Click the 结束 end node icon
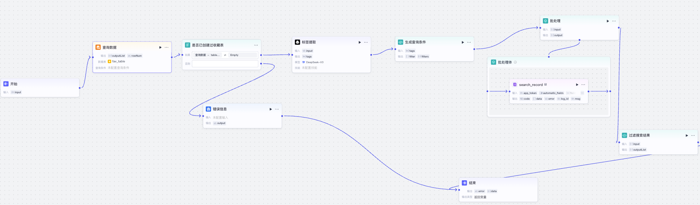 (465, 183)
